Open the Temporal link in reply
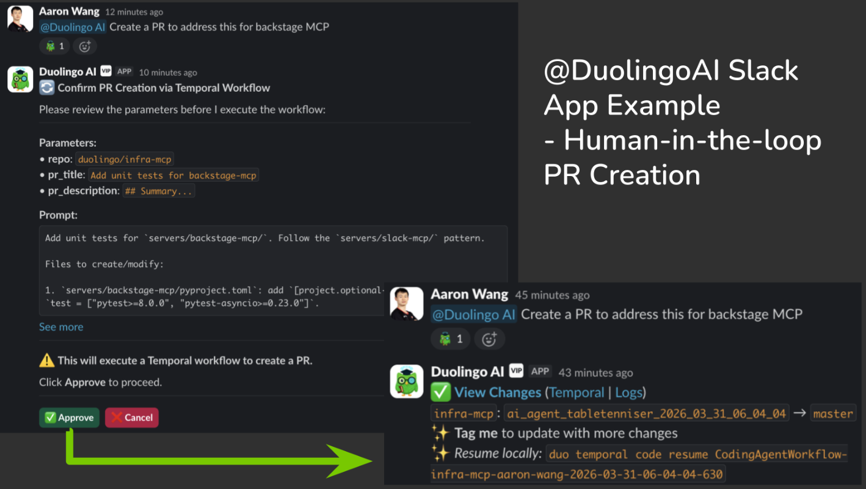 point(577,392)
